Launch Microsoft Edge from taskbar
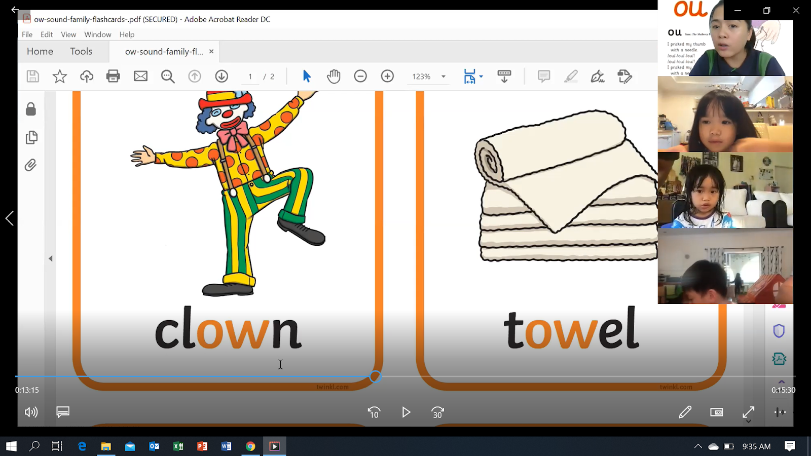Image resolution: width=811 pixels, height=456 pixels. click(x=82, y=446)
